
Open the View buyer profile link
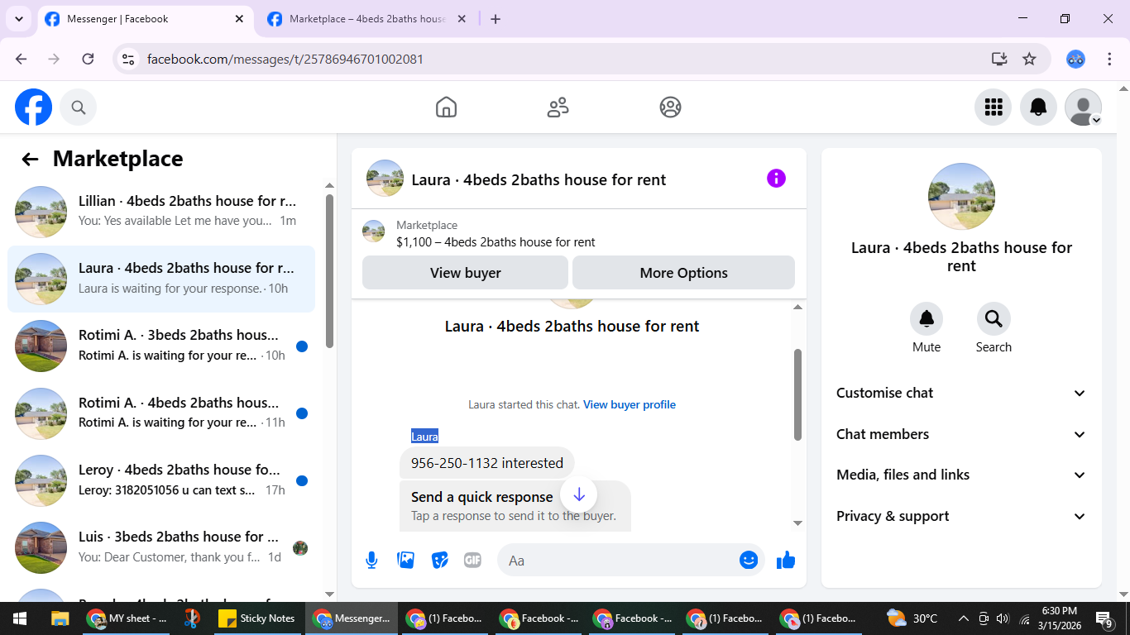630,404
